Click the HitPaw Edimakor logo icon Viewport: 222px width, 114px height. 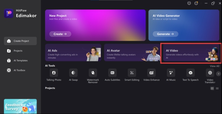[9, 13]
